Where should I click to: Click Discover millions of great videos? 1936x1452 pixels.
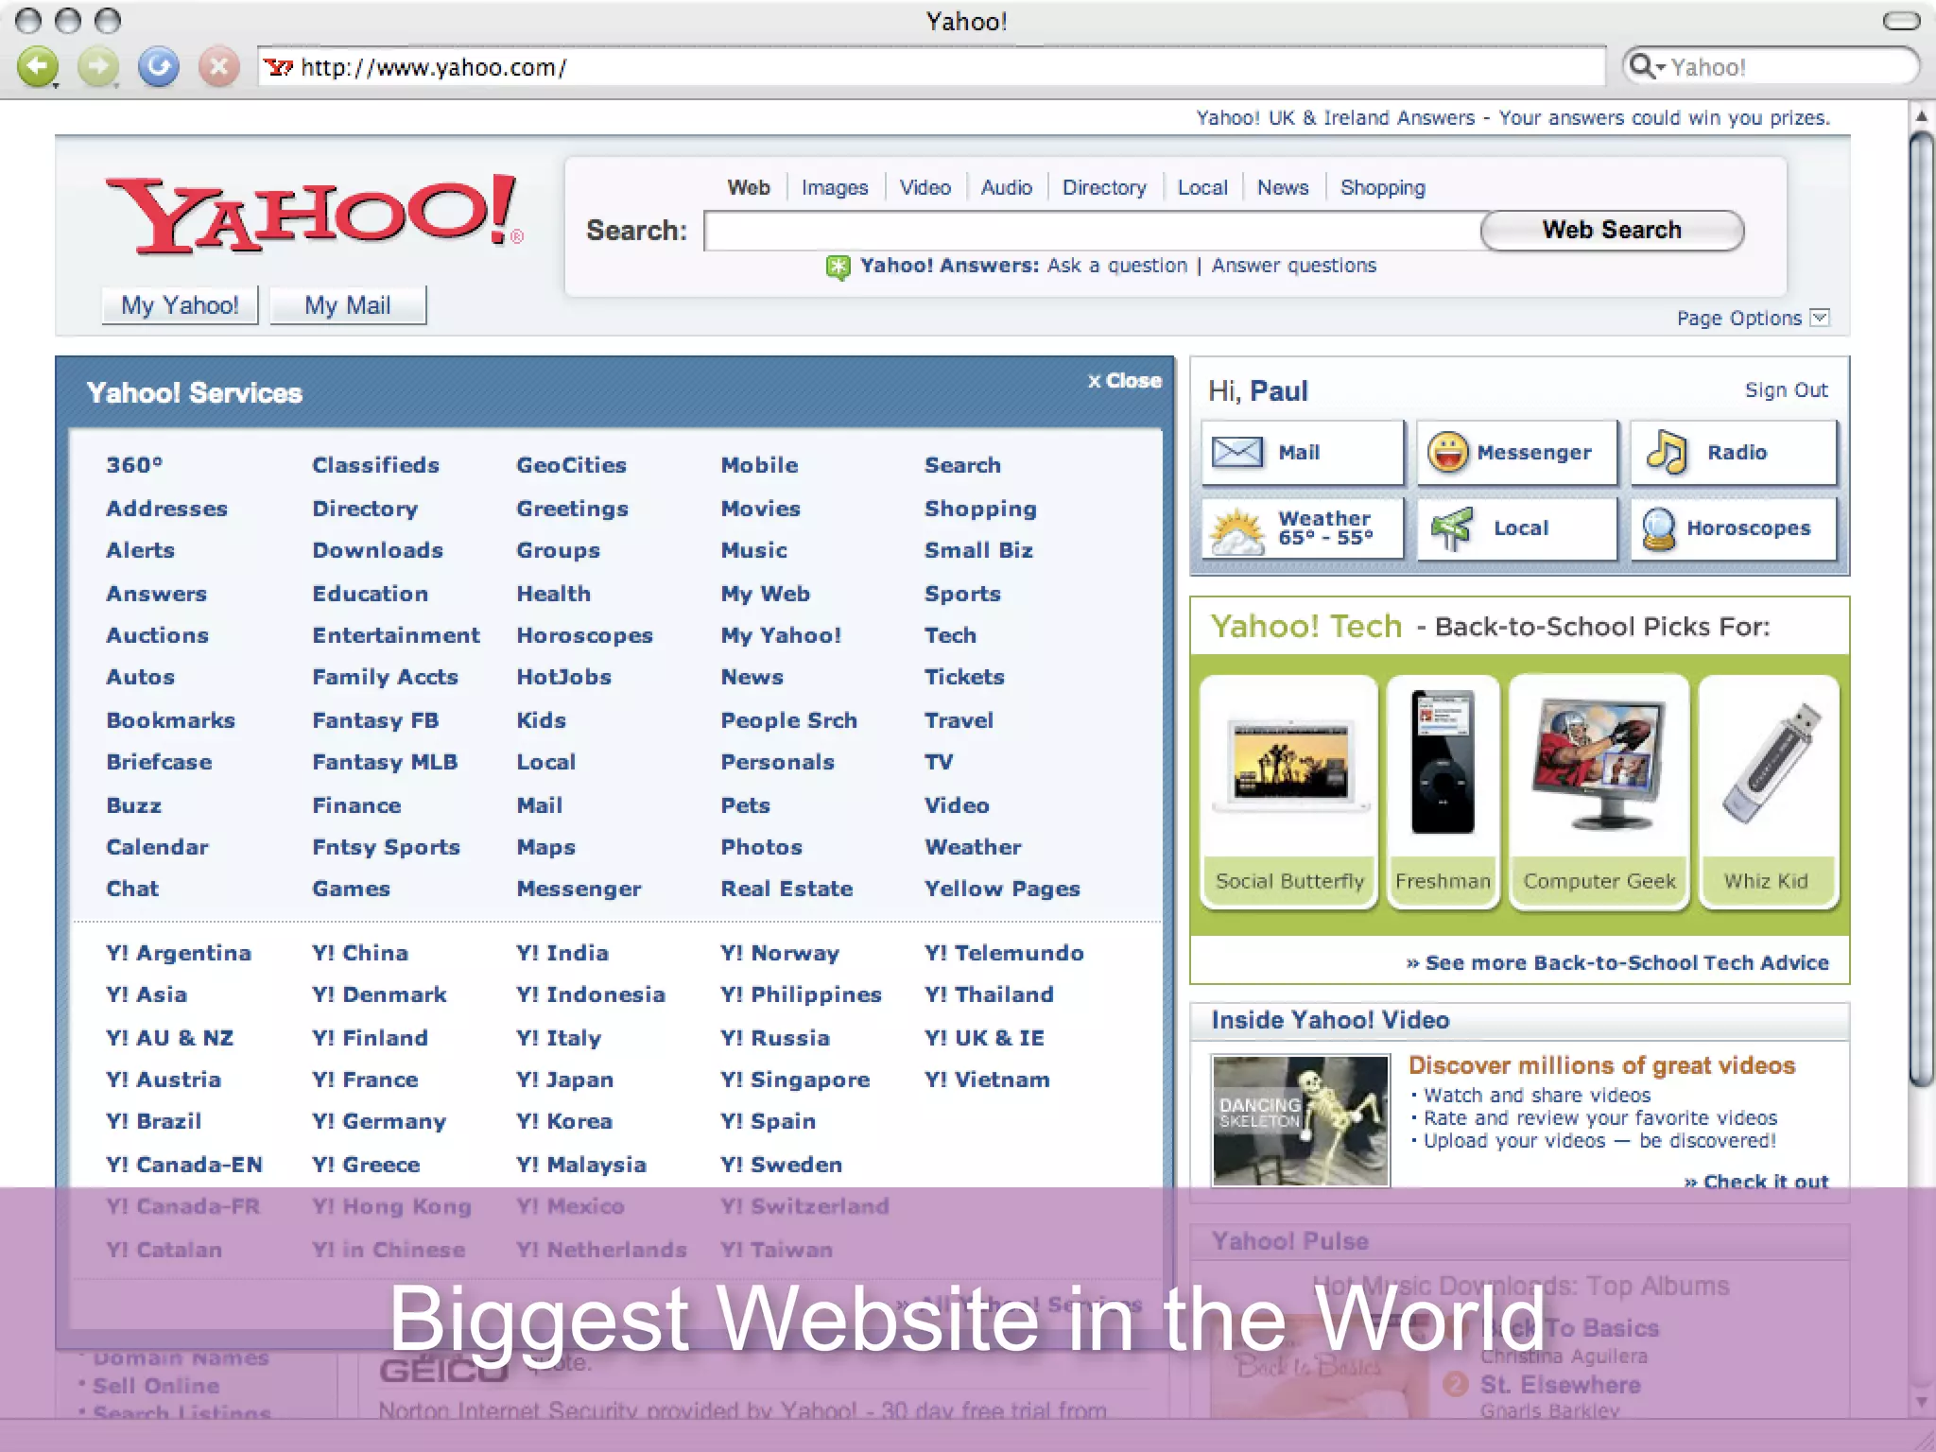click(x=1601, y=1065)
